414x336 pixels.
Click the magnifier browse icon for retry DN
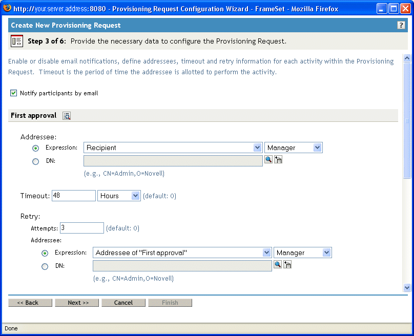pos(278,264)
